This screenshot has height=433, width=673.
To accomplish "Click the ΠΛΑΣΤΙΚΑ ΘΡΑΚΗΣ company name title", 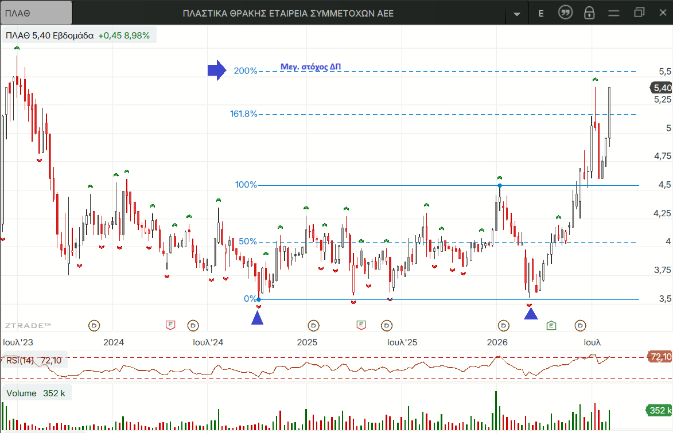I will (x=288, y=13).
